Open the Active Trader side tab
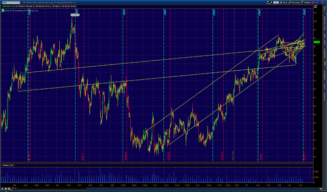 [325, 40]
